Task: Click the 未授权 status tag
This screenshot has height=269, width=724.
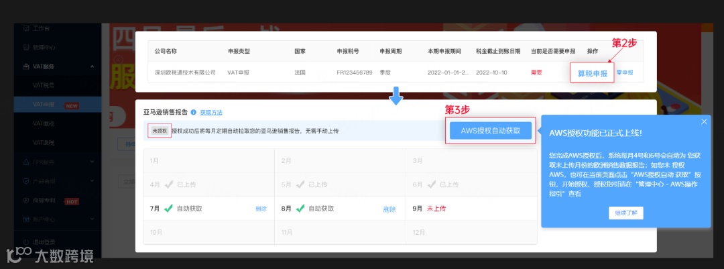Action: click(x=160, y=131)
